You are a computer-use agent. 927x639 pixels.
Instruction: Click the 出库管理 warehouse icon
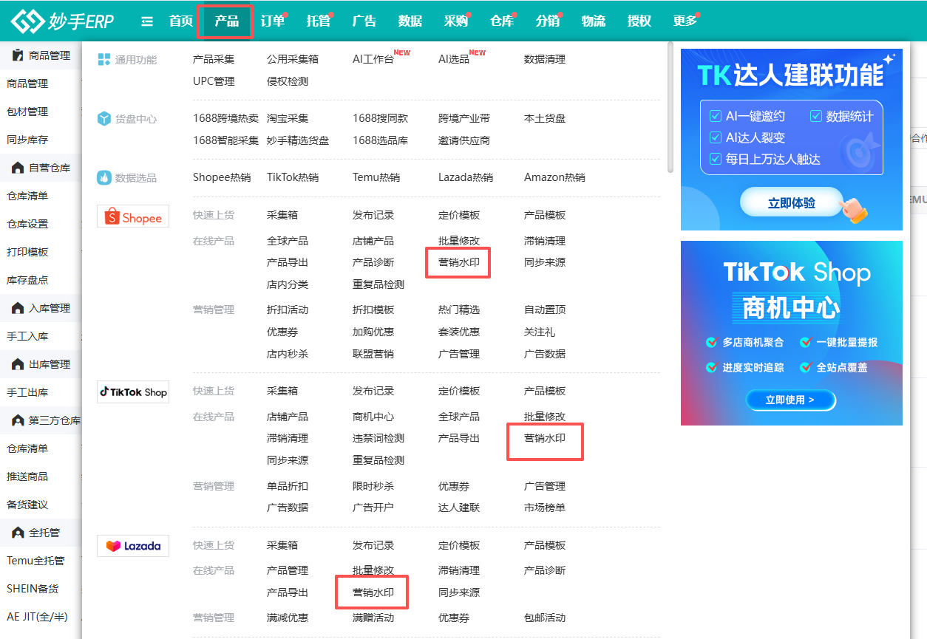pyautogui.click(x=18, y=364)
